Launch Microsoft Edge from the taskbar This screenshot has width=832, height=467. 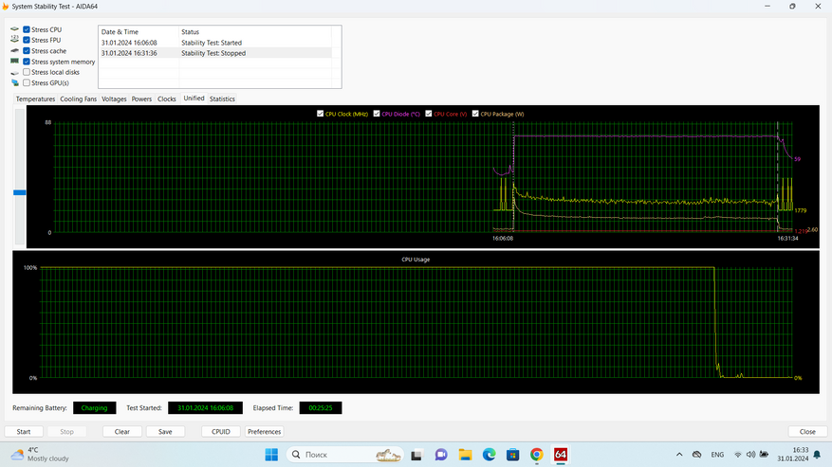coord(490,455)
